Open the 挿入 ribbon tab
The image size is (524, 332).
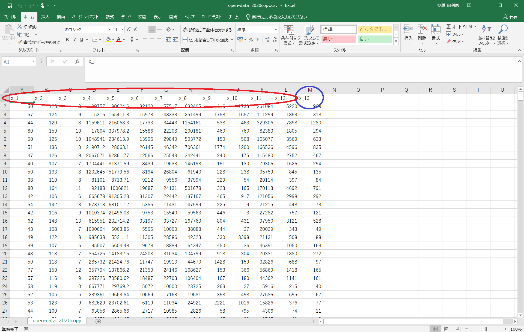45,17
